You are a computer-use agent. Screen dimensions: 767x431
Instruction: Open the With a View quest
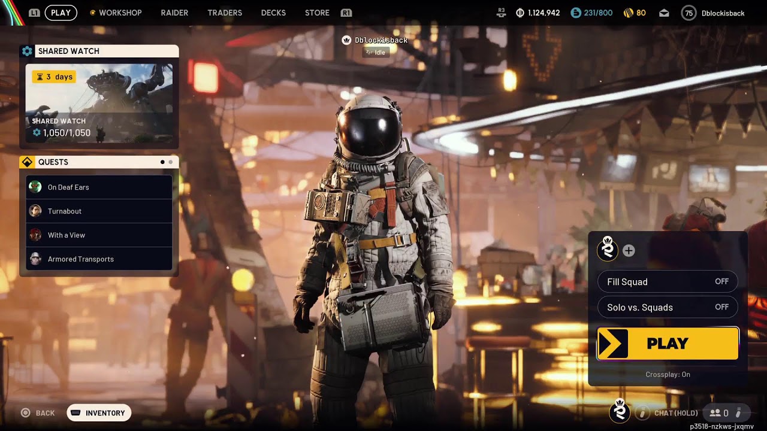[99, 235]
